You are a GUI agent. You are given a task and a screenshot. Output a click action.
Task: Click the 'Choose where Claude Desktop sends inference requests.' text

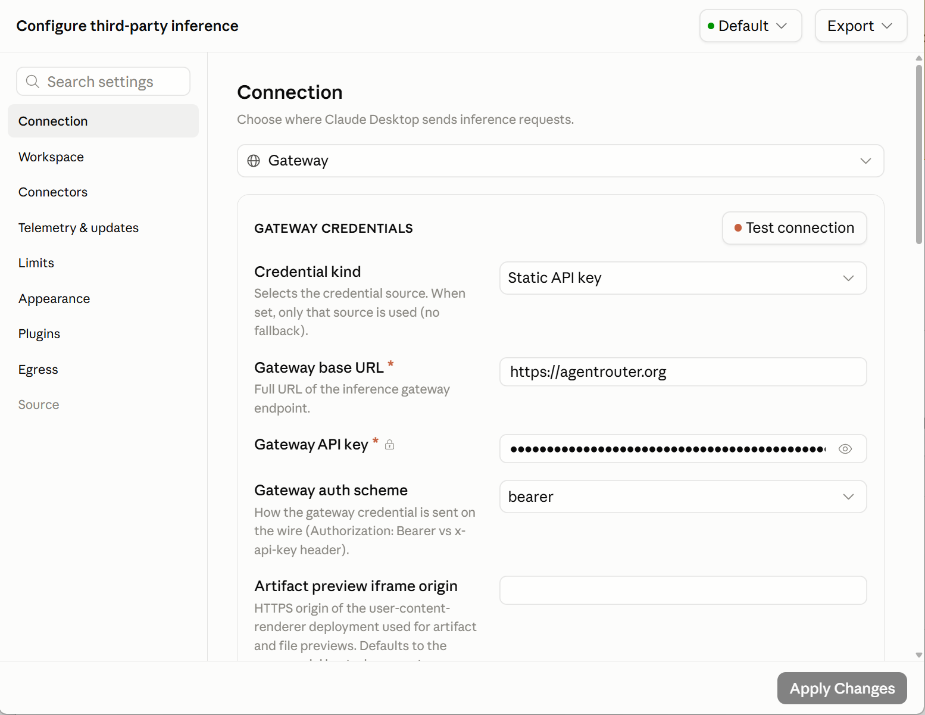click(405, 120)
